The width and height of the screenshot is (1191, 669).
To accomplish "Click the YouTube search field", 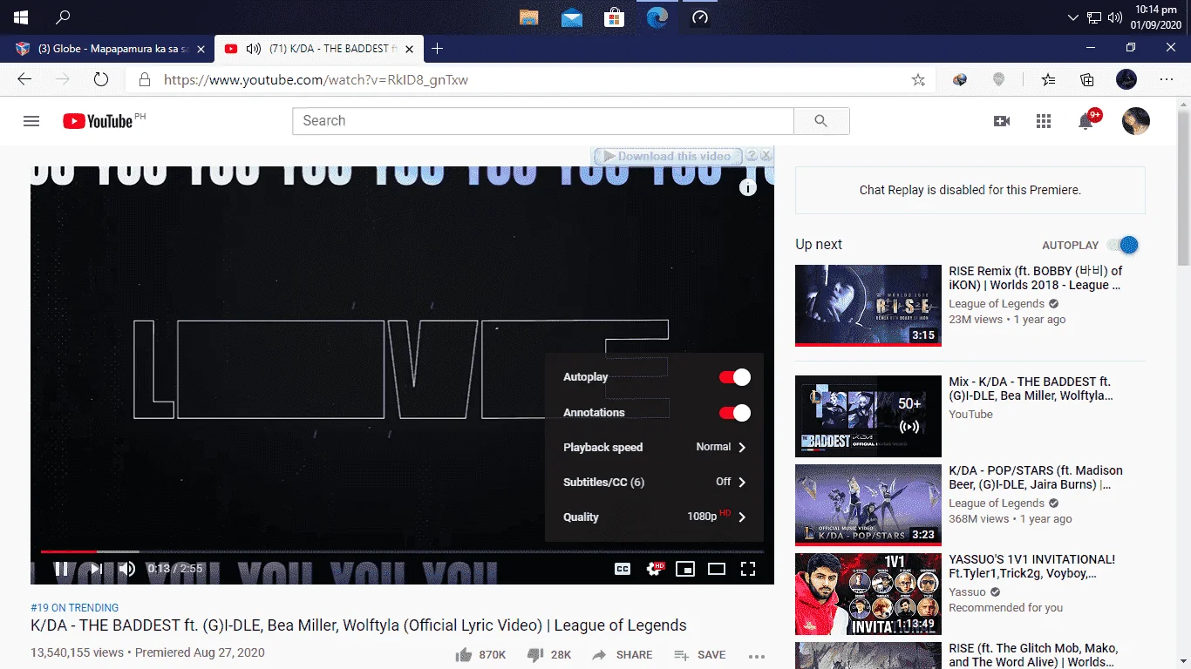I will [543, 121].
